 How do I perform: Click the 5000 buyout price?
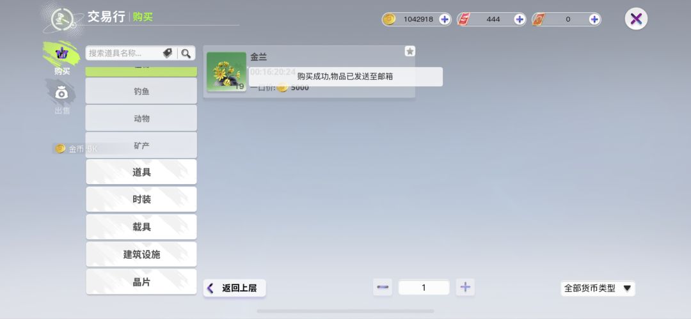point(299,88)
